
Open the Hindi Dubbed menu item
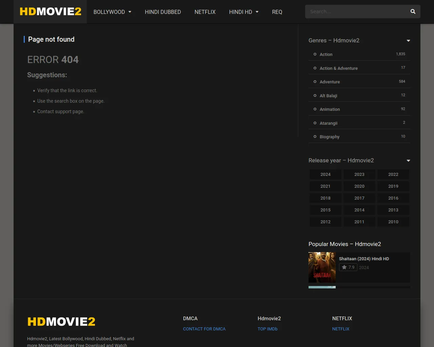[x=163, y=12]
